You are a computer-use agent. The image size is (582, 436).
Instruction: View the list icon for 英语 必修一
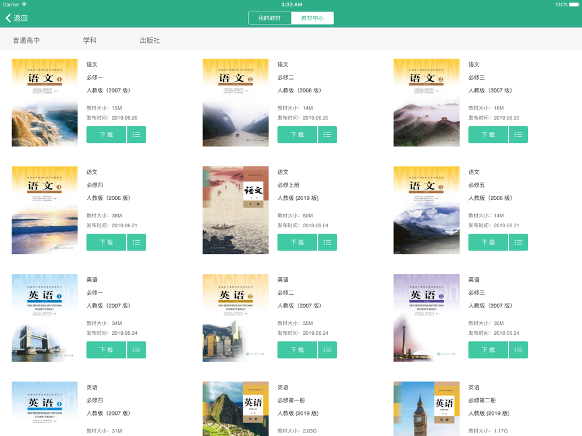click(x=137, y=349)
